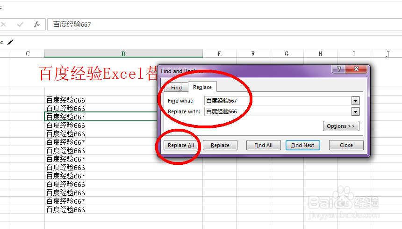Click the Replace button
The image size is (402, 229).
[x=220, y=145]
